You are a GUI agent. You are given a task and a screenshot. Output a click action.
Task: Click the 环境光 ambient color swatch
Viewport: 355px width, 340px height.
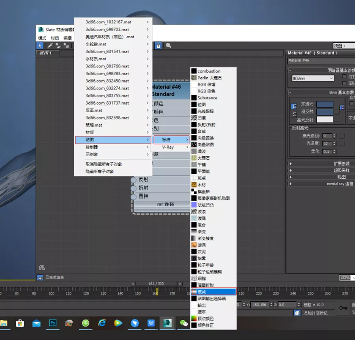click(325, 105)
